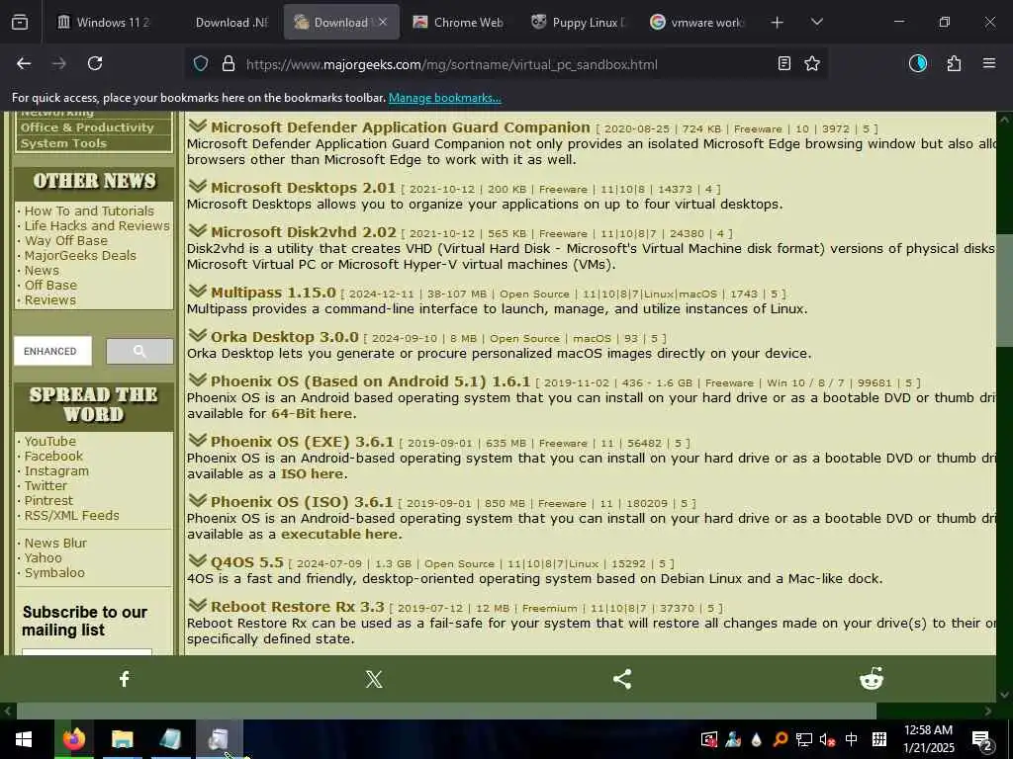Open Office & Productivity category

coord(87,127)
